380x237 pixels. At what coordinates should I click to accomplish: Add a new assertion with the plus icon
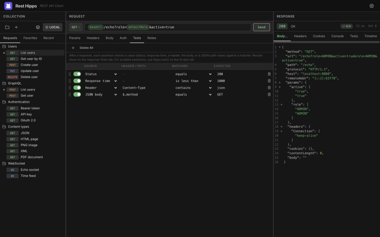(x=73, y=48)
